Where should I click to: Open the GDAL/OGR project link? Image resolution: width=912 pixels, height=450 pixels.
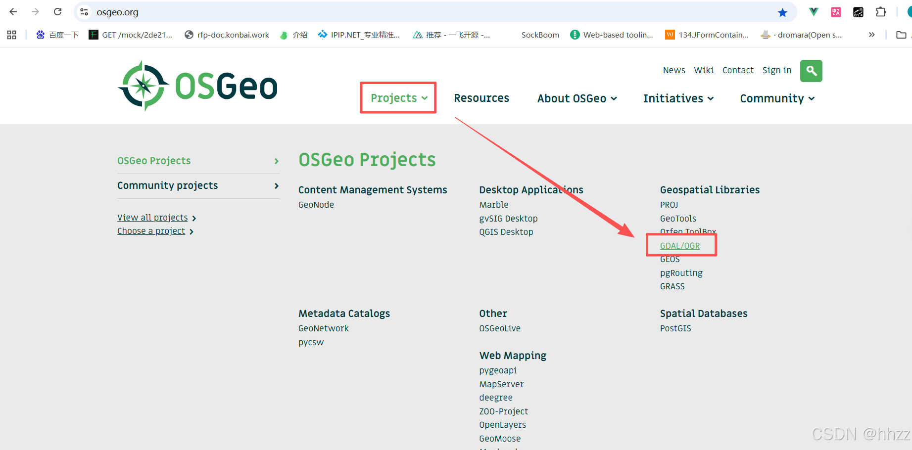pyautogui.click(x=680, y=246)
